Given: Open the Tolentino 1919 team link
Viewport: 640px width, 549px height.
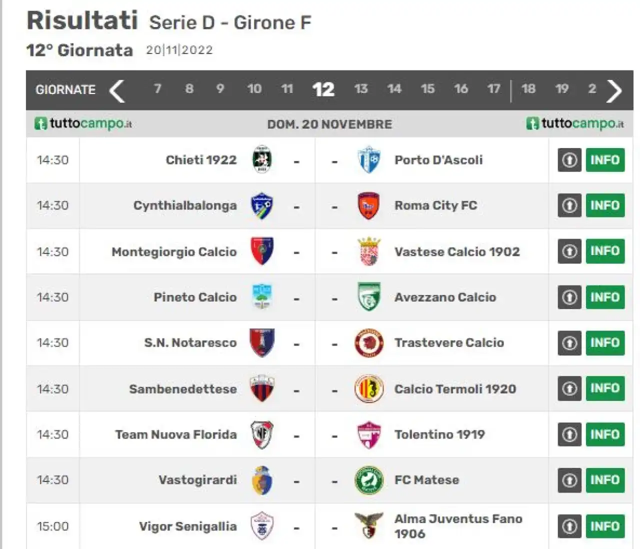Looking at the screenshot, I should [x=439, y=434].
